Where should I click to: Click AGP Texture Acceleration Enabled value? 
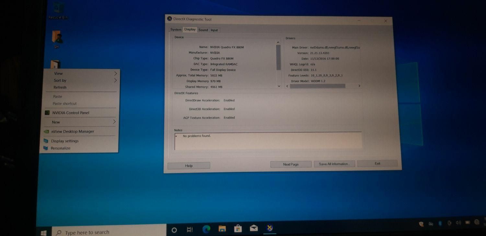pyautogui.click(x=229, y=118)
